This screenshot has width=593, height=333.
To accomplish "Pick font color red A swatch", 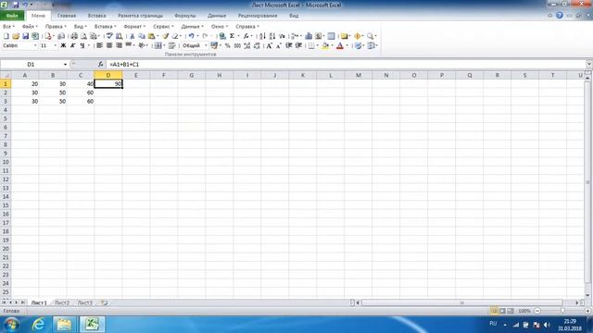I will tap(340, 45).
